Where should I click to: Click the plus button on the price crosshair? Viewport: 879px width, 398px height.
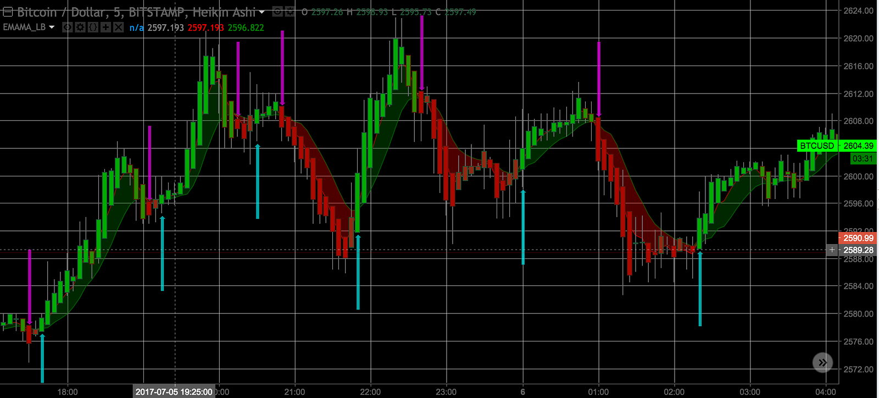pyautogui.click(x=832, y=250)
